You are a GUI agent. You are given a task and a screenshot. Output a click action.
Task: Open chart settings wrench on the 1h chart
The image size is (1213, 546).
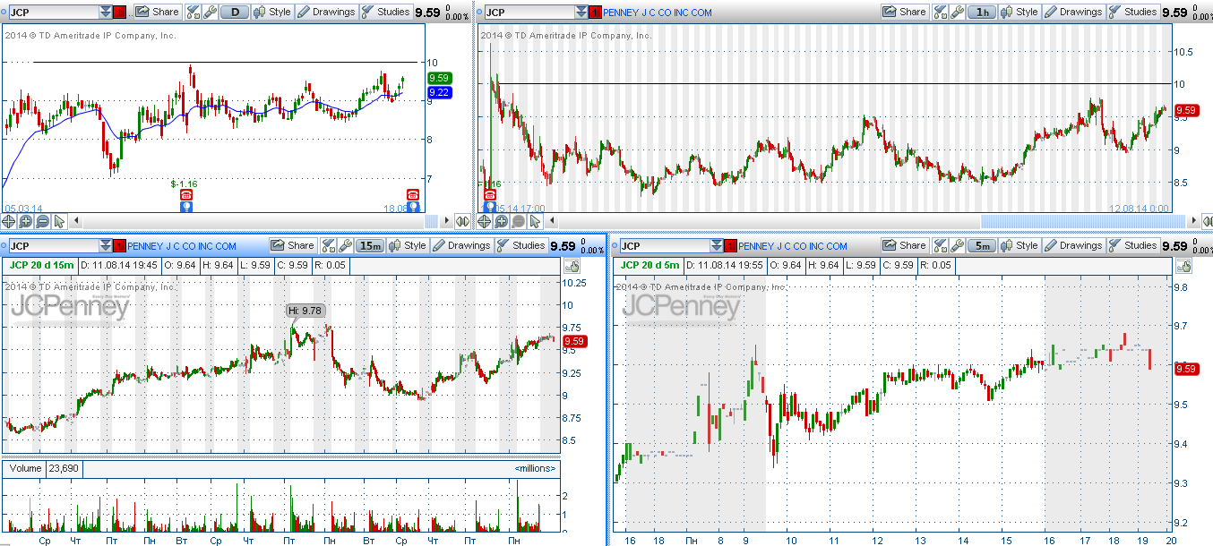pyautogui.click(x=957, y=13)
